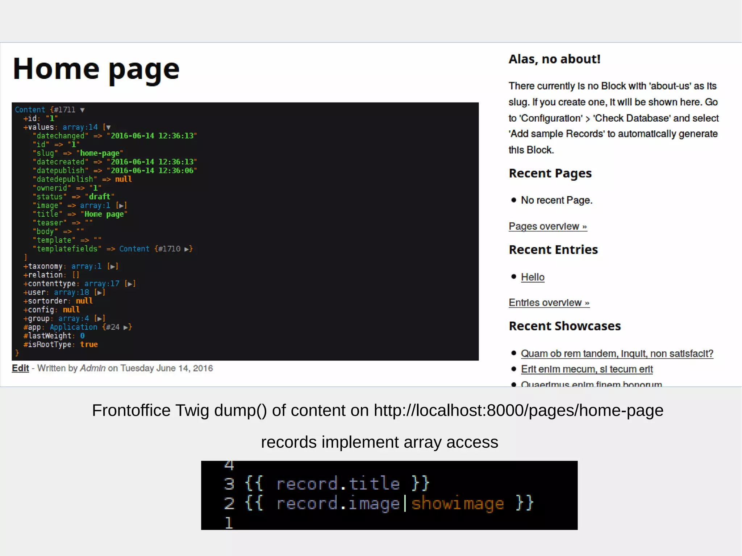Select the +config: null line
742x556 pixels.
pos(52,310)
